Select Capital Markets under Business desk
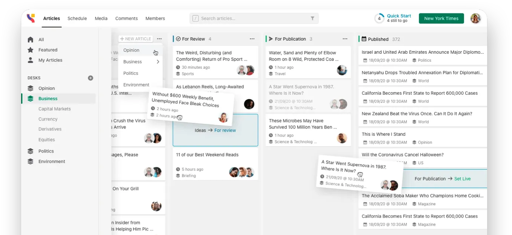The image size is (512, 235). point(54,109)
